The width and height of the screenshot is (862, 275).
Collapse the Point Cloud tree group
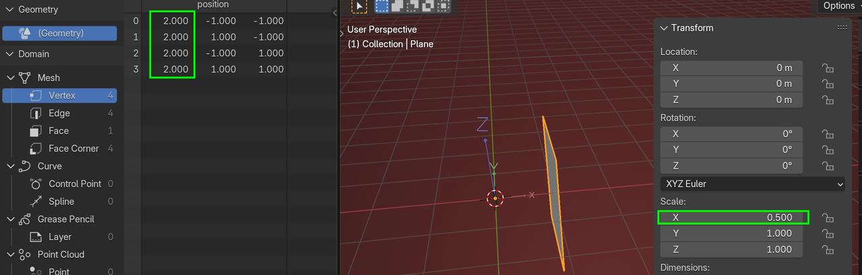11,254
